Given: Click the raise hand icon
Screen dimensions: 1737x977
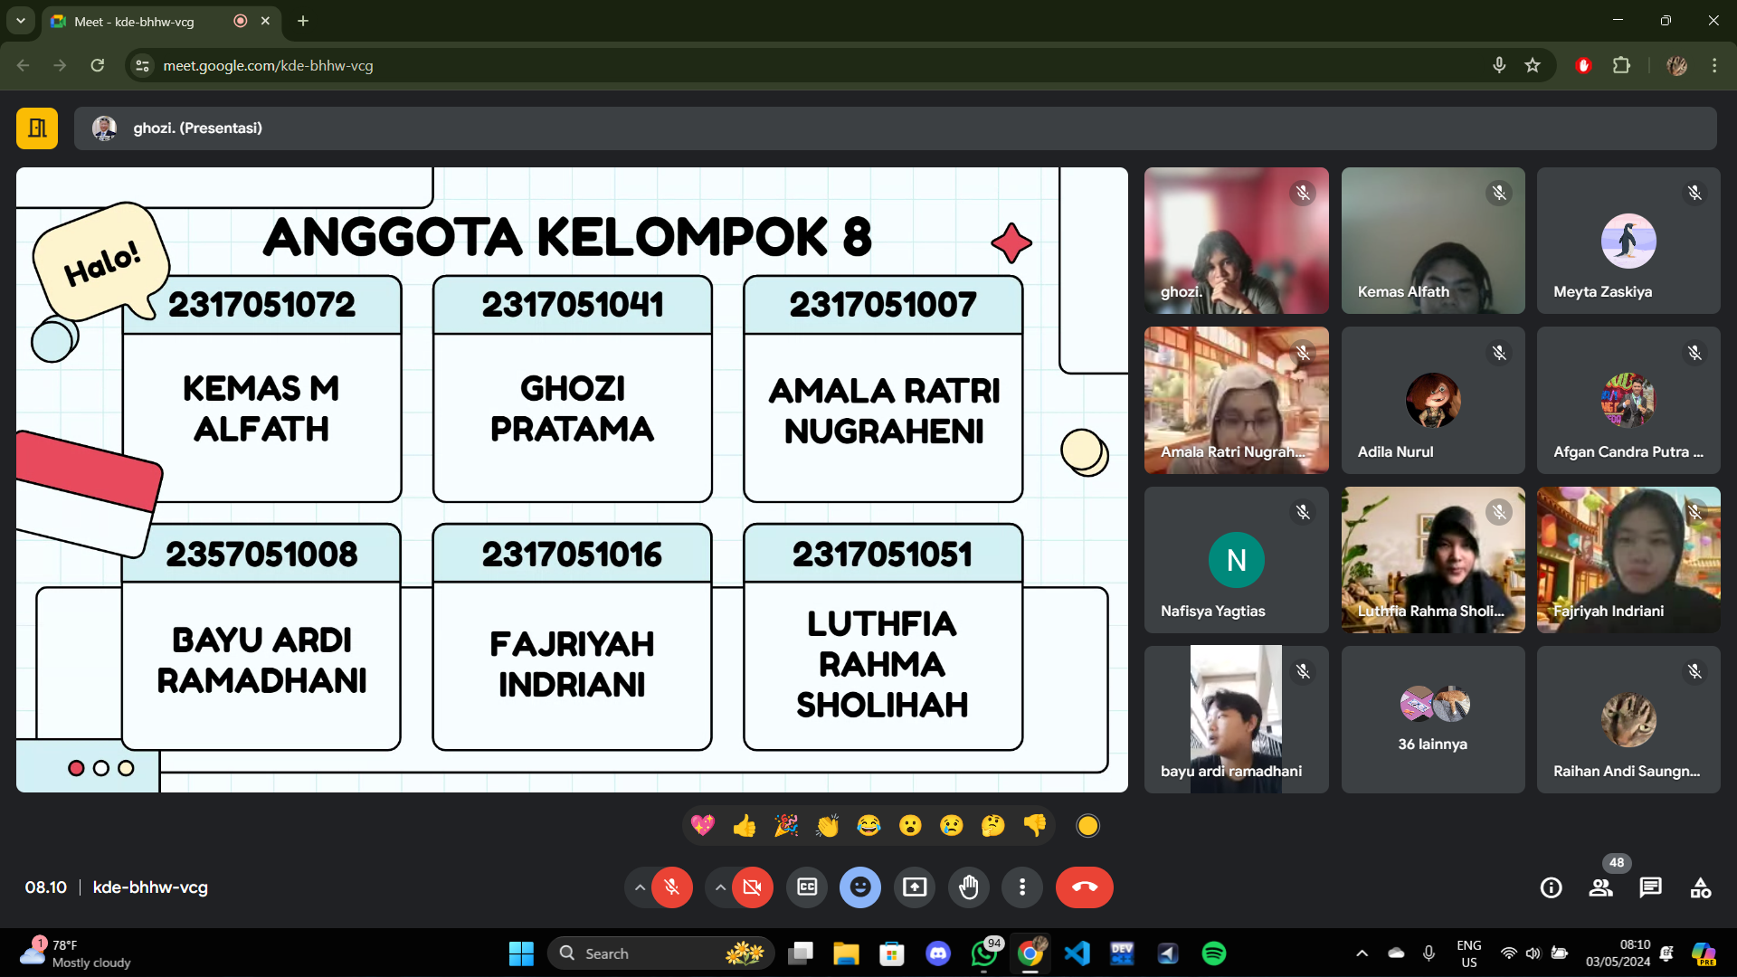Looking at the screenshot, I should (968, 887).
